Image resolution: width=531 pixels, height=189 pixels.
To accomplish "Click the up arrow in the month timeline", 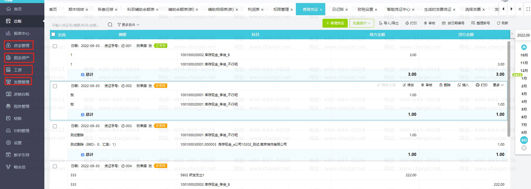I will click(x=524, y=47).
